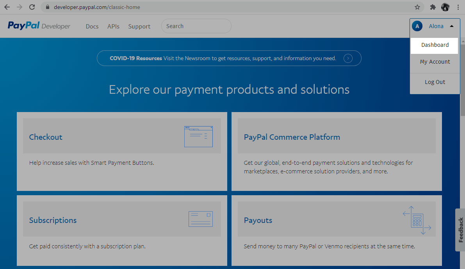Select My Account from the dropdown

tap(435, 62)
